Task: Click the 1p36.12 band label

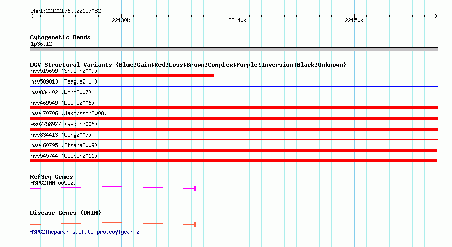Action: [x=41, y=44]
